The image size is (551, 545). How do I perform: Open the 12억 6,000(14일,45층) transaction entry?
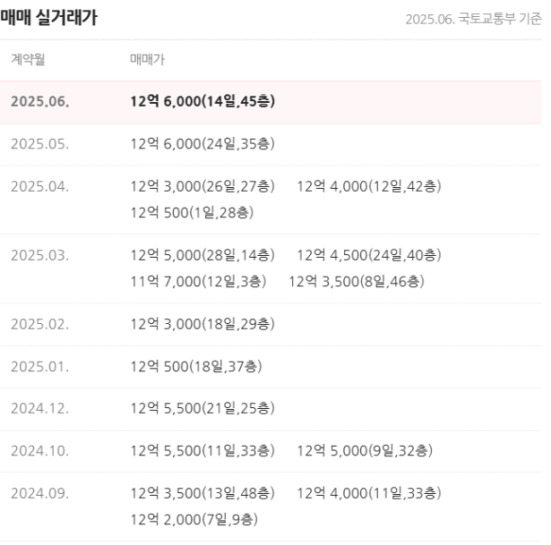[x=202, y=101]
